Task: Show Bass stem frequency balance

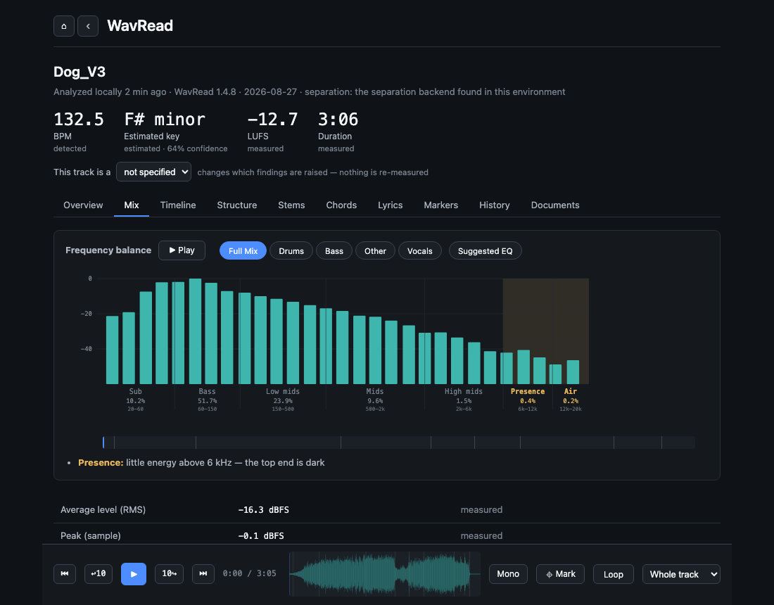Action: pyautogui.click(x=334, y=251)
